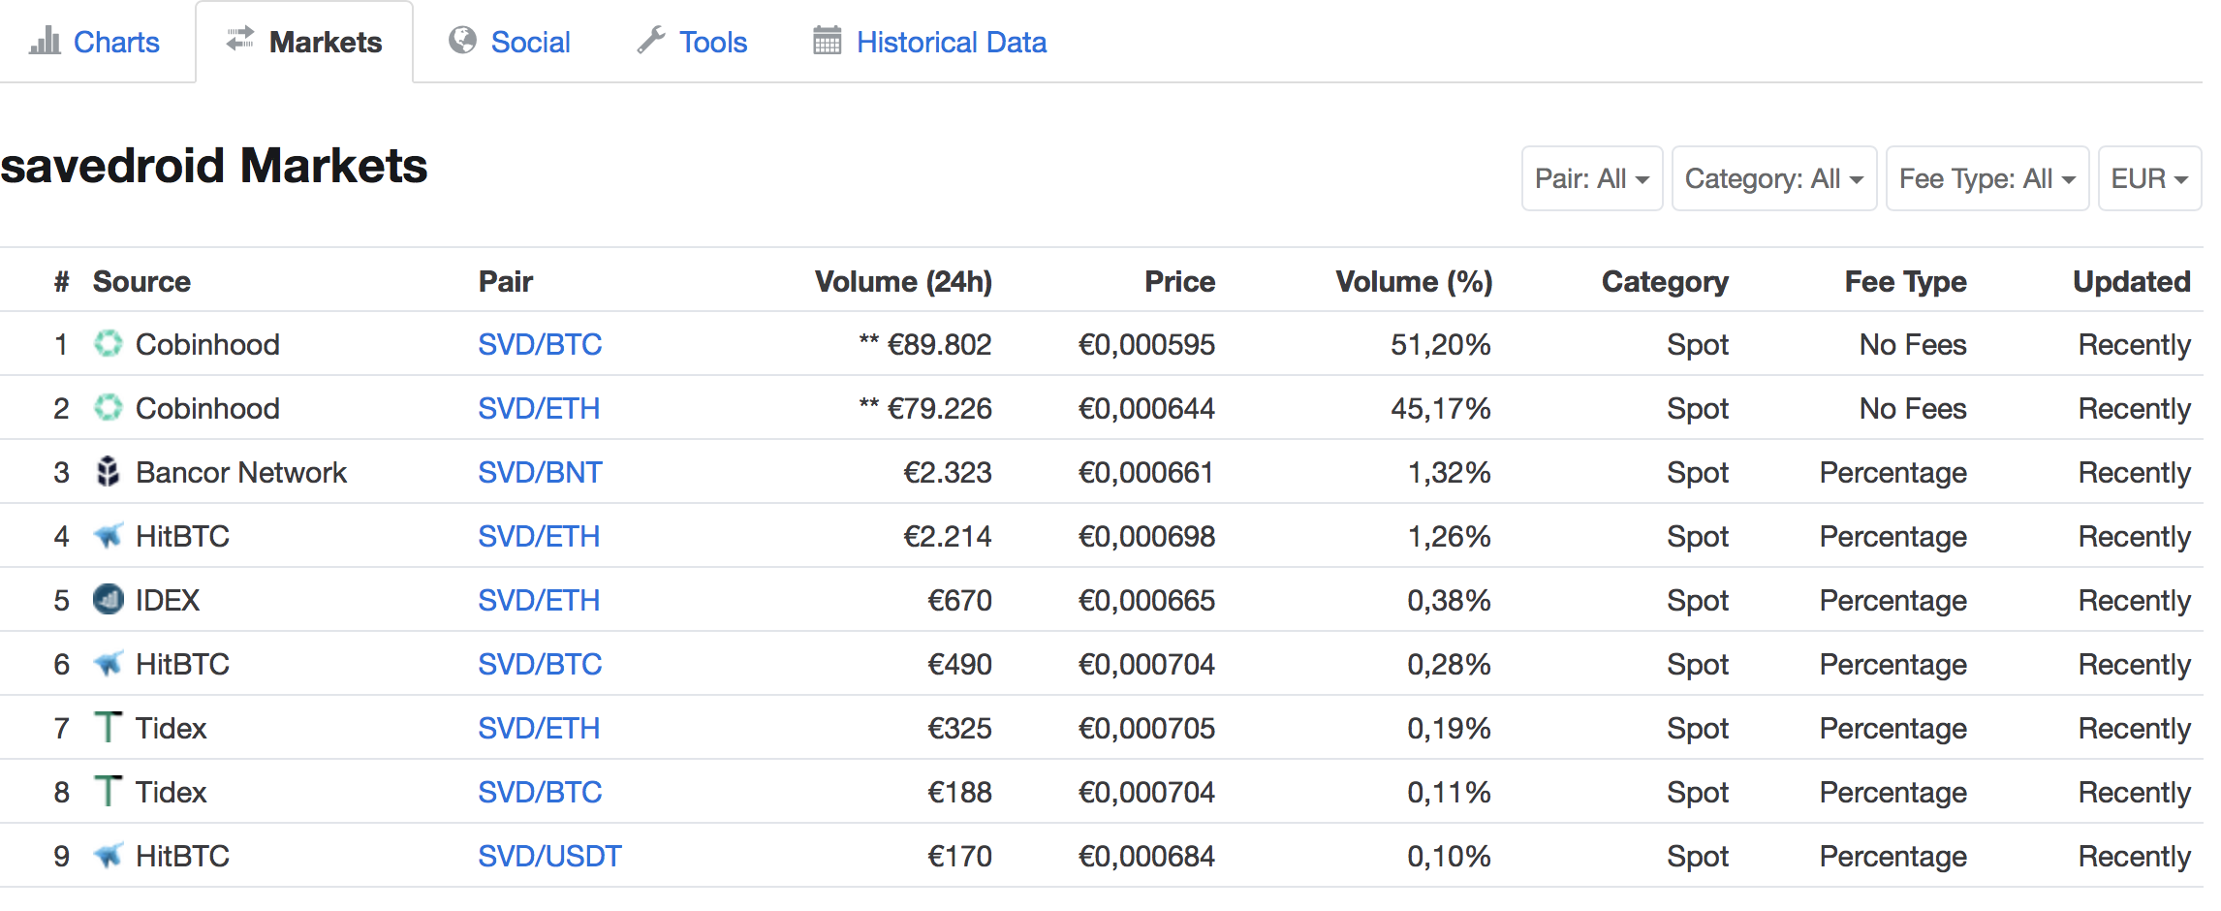This screenshot has height=911, width=2221.
Task: Open SVD/BNT pair link
Action: point(540,472)
